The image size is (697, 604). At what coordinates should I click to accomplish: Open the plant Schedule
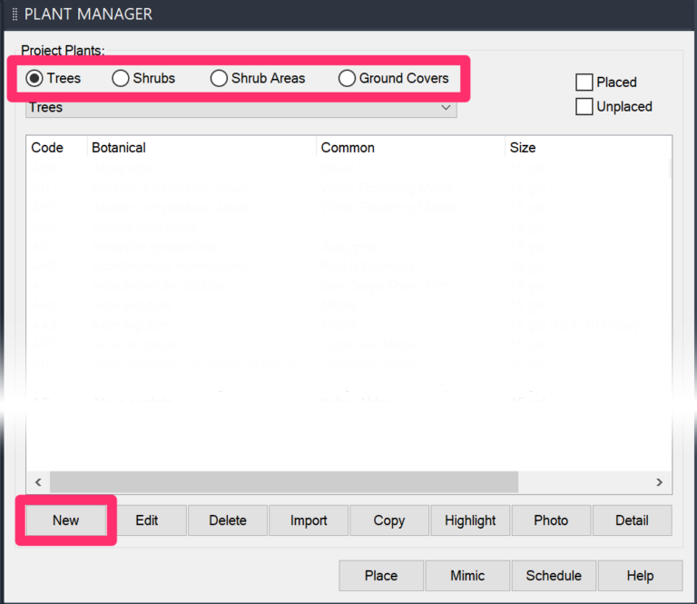(x=554, y=576)
